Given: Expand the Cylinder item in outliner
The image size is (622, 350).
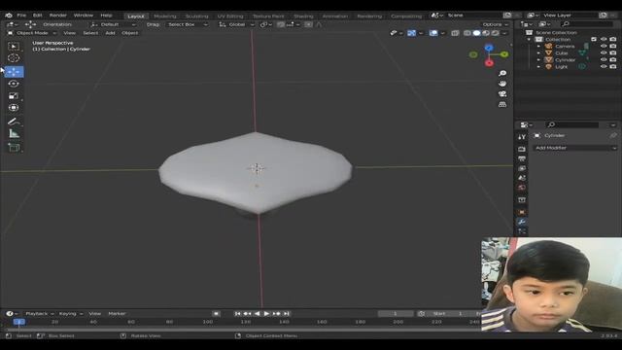Looking at the screenshot, I should 538,60.
